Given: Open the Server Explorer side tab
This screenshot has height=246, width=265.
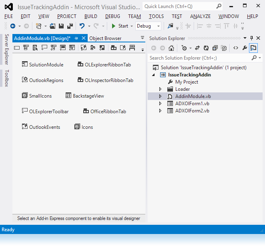Looking at the screenshot, I should click(6, 49).
